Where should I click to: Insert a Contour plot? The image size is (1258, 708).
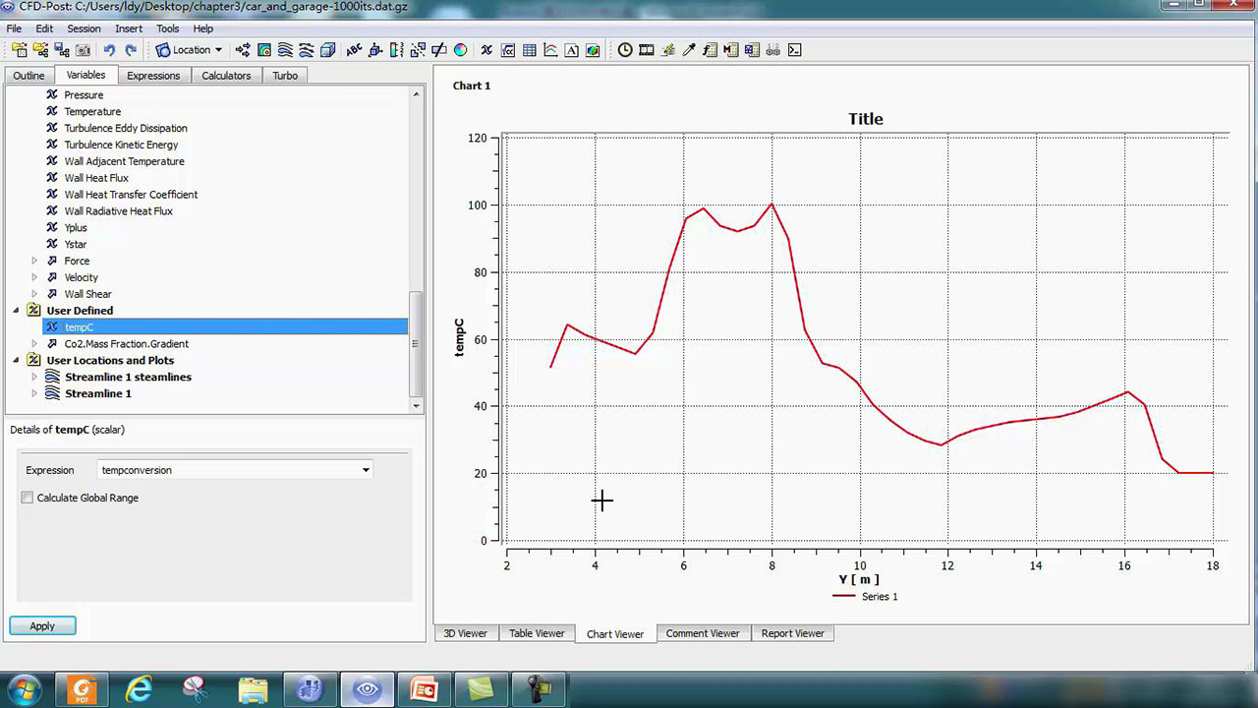point(264,50)
